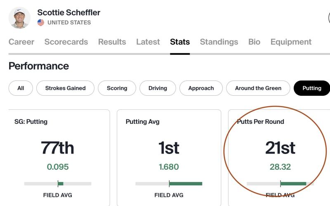Click Scottie Scheffler's profile photo
The width and height of the screenshot is (330, 206).
click(x=19, y=18)
